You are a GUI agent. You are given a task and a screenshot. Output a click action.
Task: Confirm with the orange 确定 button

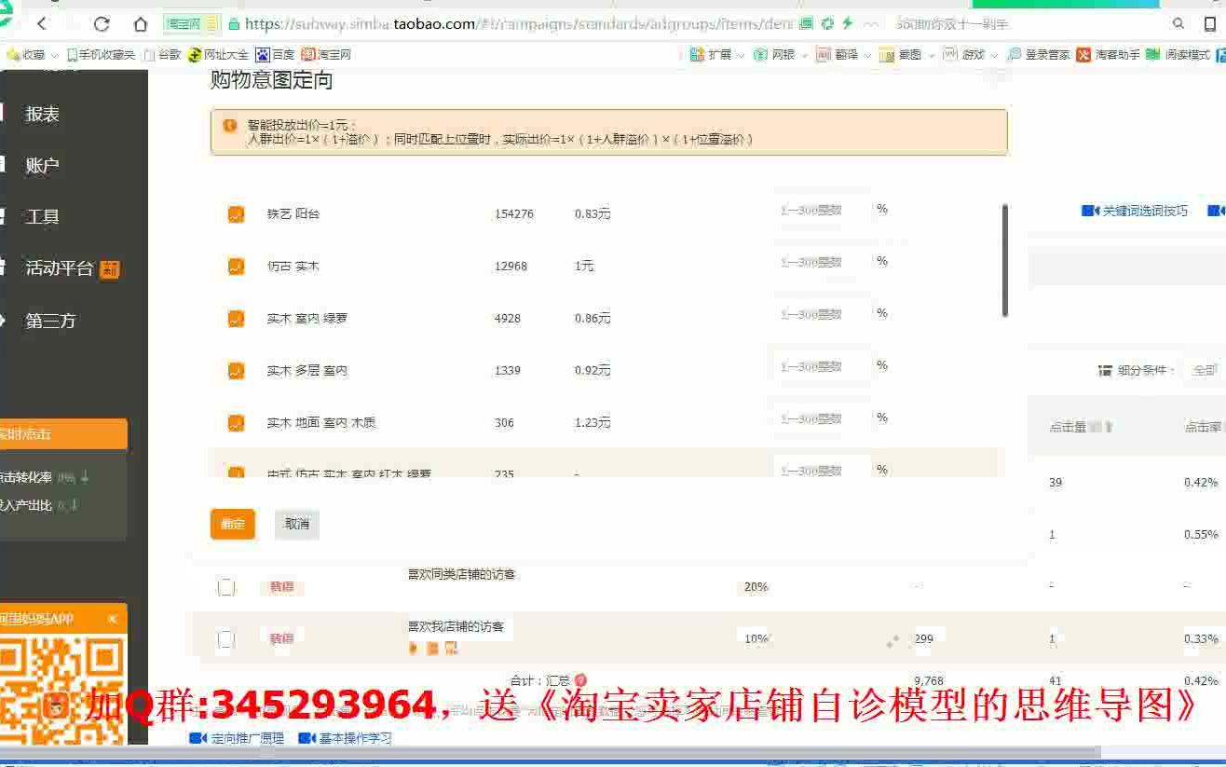[x=233, y=524]
